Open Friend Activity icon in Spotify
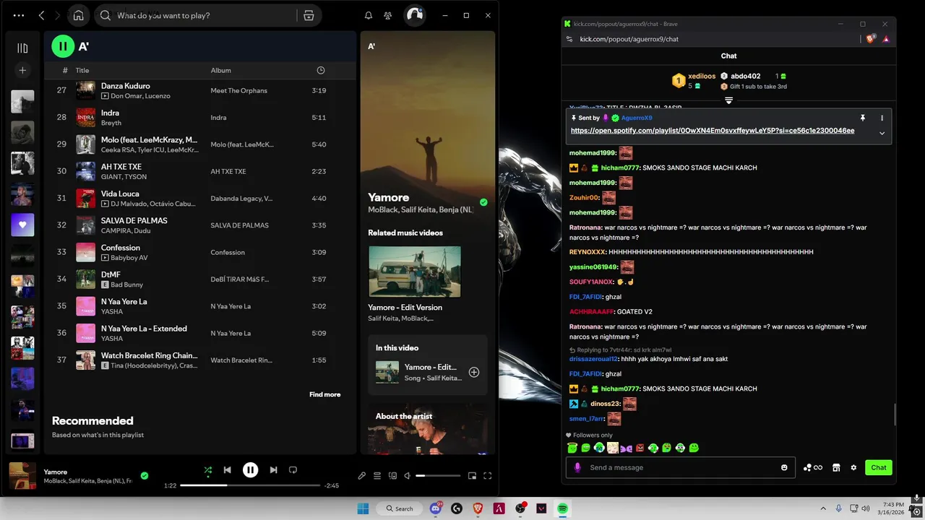The image size is (925, 520). pyautogui.click(x=388, y=15)
